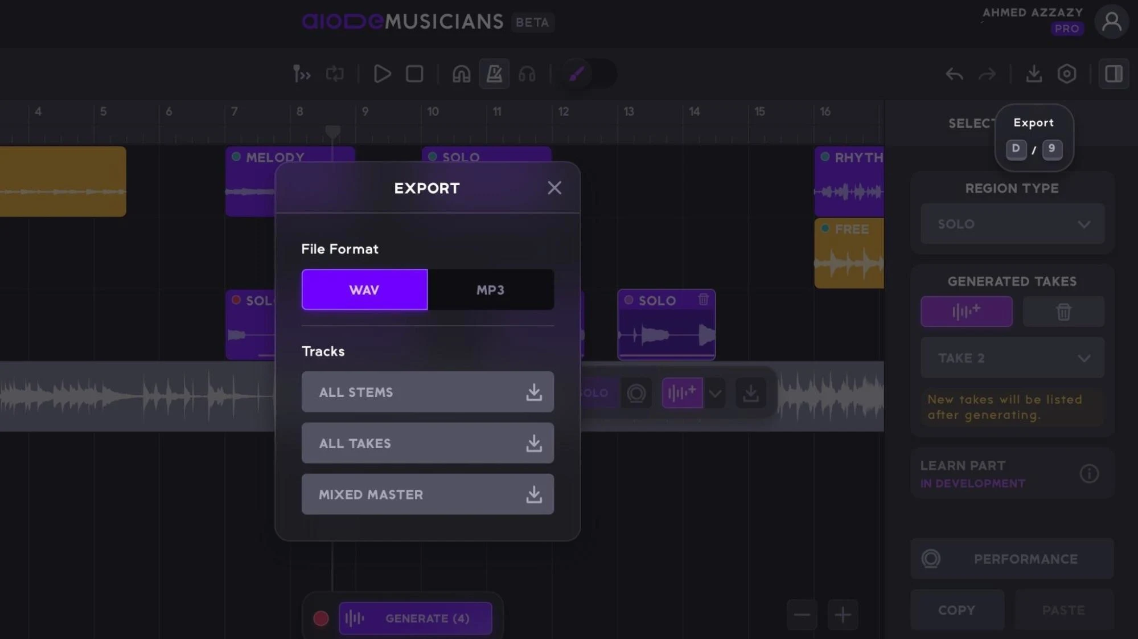Screen dimensions: 1138x639
Task: Toggle the metronome icon
Action: [x=494, y=74]
